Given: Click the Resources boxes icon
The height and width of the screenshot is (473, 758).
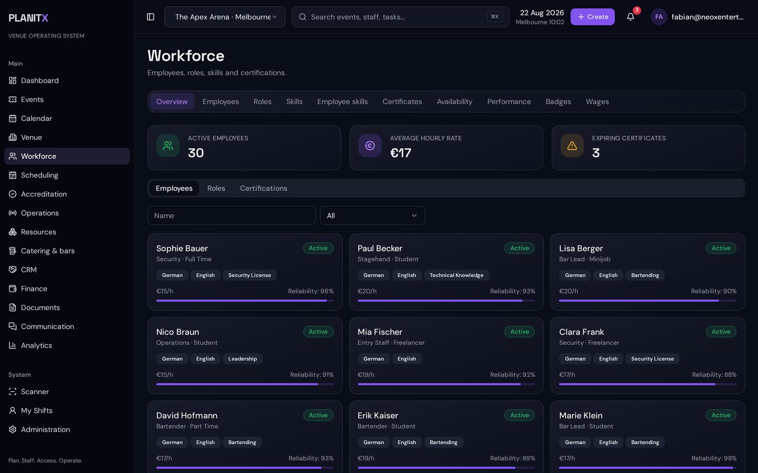Looking at the screenshot, I should pyautogui.click(x=13, y=232).
